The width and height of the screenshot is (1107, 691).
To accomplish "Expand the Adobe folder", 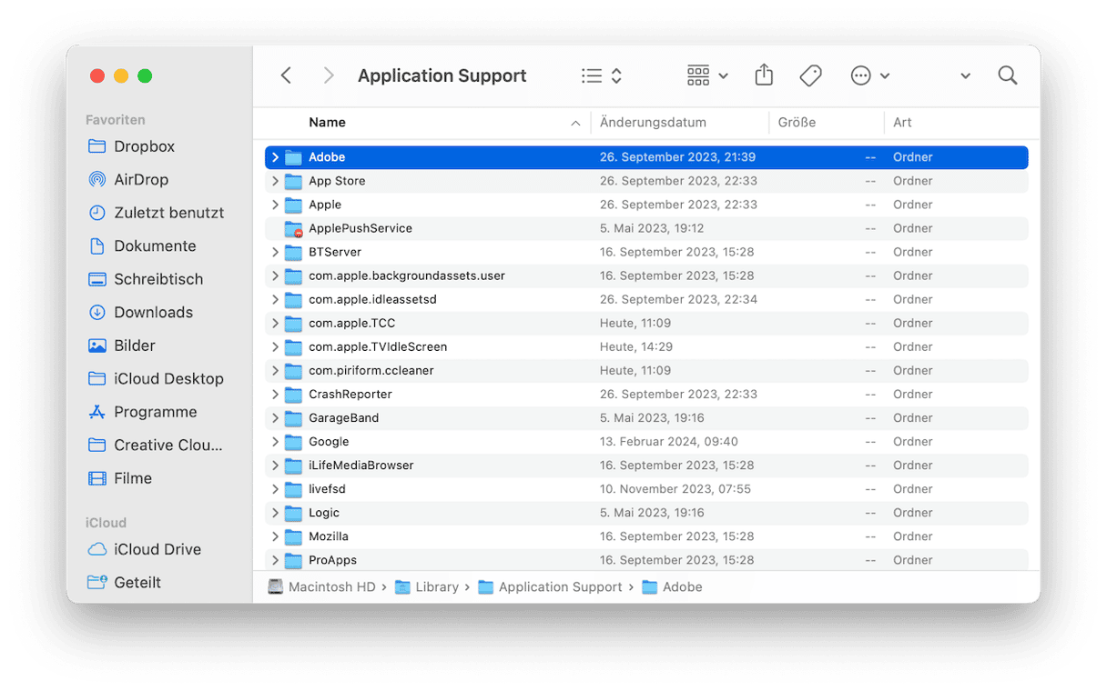I will click(275, 157).
